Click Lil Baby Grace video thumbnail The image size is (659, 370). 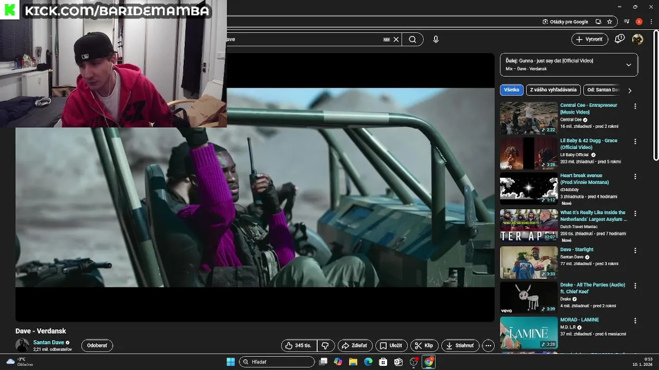coord(529,153)
